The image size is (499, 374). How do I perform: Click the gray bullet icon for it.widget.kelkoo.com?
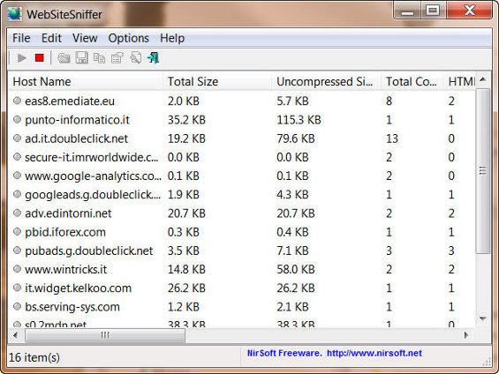point(17,288)
